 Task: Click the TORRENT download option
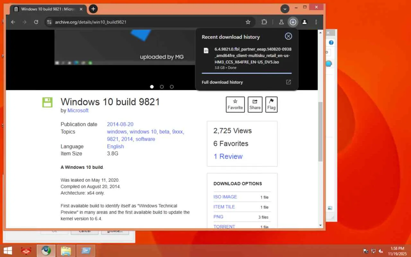pos(224,226)
